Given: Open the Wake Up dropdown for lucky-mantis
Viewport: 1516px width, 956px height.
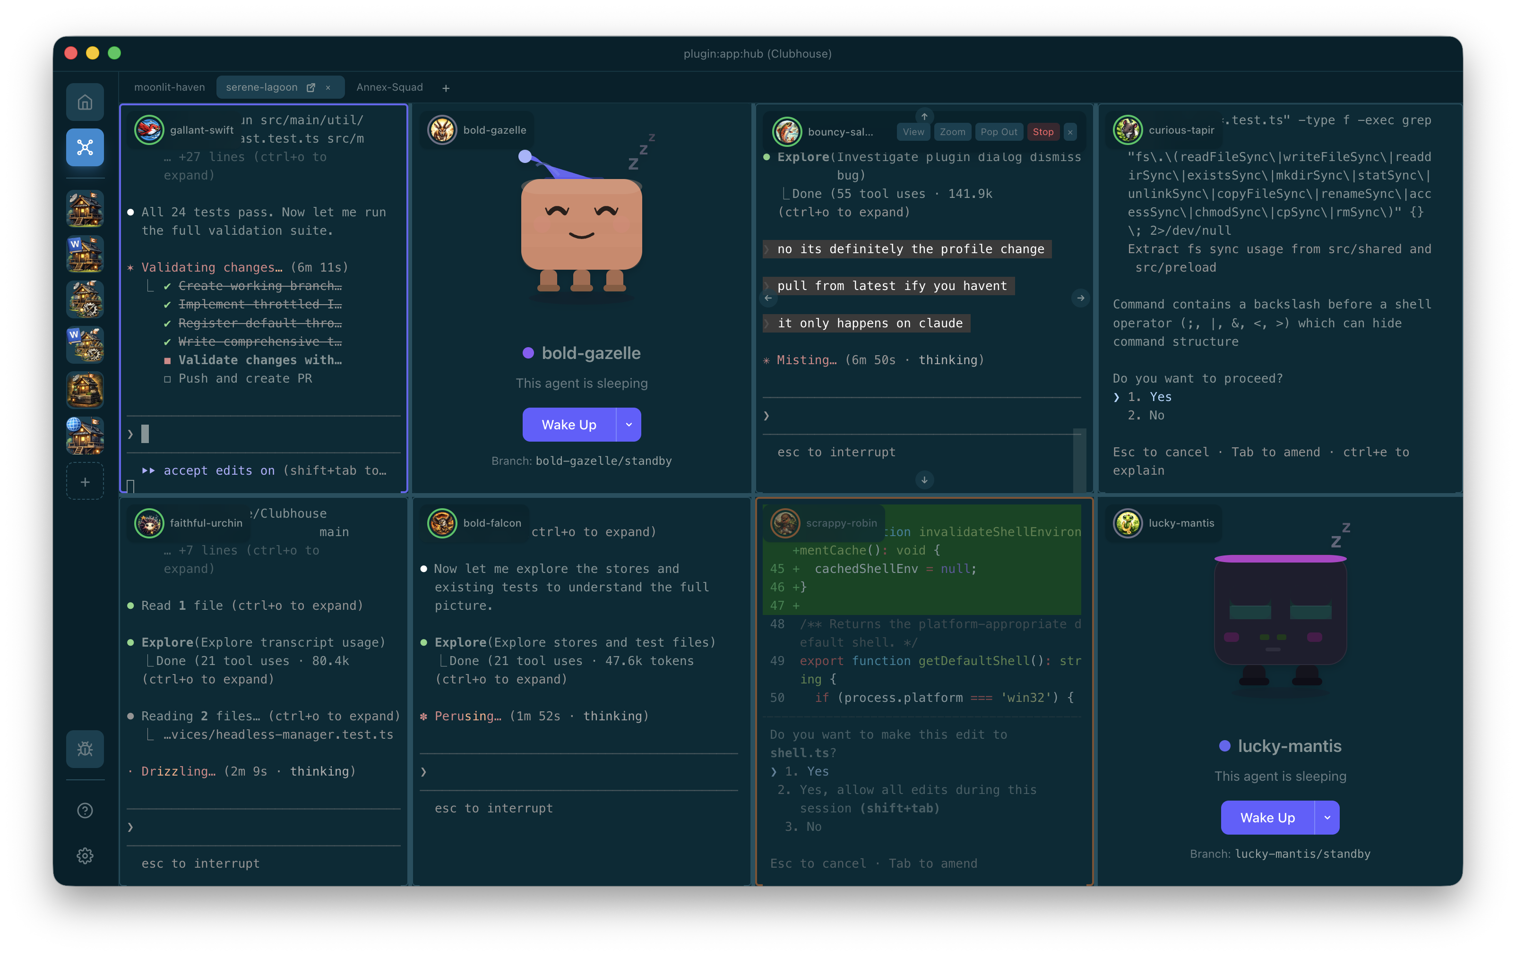Looking at the screenshot, I should (x=1327, y=818).
